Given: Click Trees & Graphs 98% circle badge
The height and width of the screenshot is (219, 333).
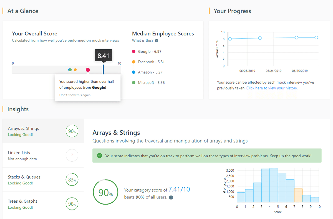Looking at the screenshot, I should [x=72, y=204].
